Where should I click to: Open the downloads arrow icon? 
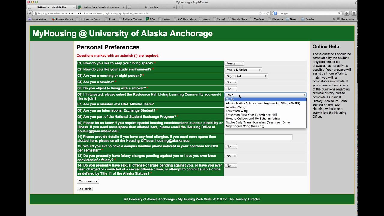[x=347, y=13]
